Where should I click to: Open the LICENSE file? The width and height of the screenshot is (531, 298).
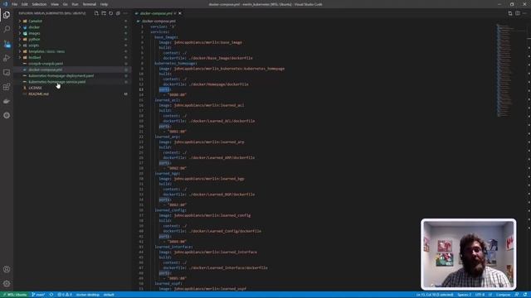click(35, 88)
